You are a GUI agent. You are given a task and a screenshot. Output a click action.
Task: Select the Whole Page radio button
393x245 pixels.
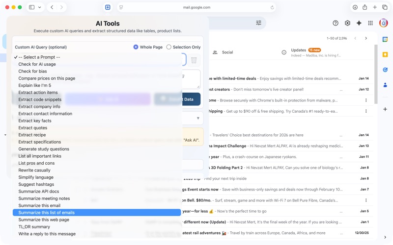(x=136, y=47)
